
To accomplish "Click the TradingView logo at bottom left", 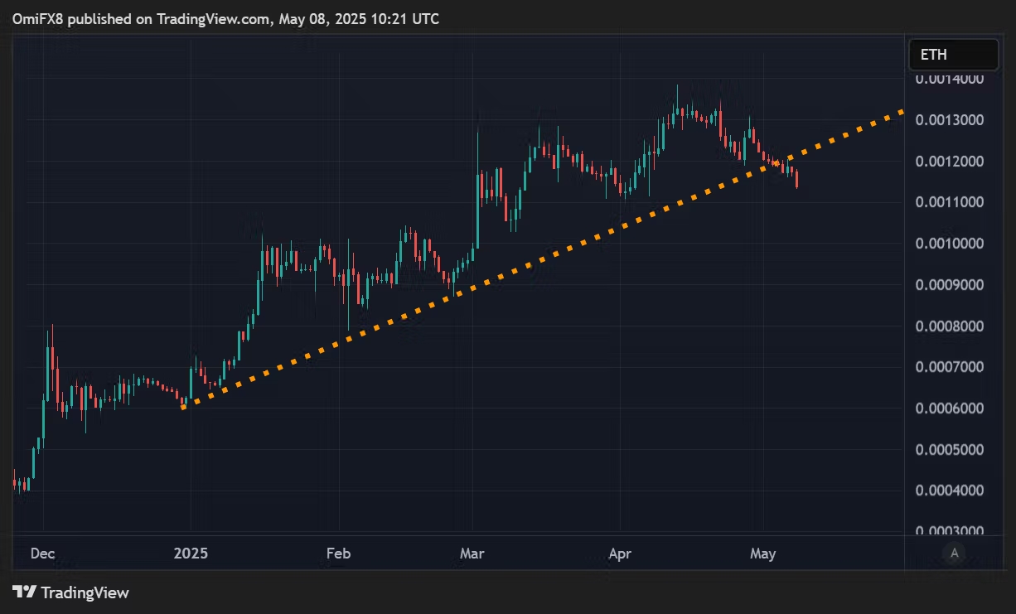I will (x=71, y=592).
